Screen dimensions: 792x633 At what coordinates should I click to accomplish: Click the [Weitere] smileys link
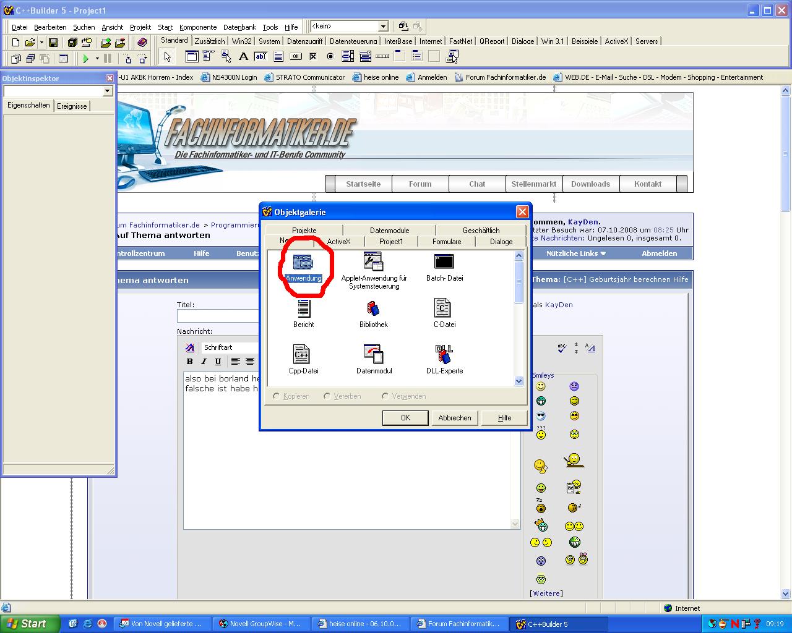(x=546, y=593)
